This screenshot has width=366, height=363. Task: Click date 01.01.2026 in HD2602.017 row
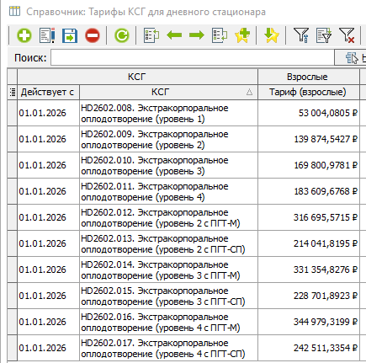tap(48, 348)
